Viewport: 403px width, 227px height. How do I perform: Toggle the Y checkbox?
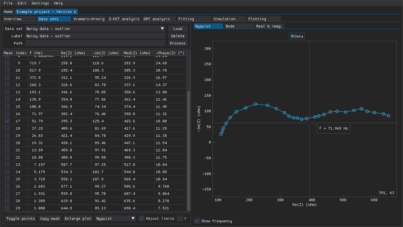pyautogui.click(x=180, y=218)
